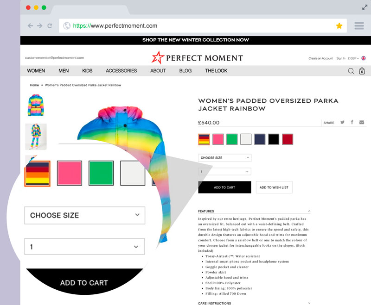Click the green window maximize dot
The height and width of the screenshot is (305, 371).
coord(44,7)
